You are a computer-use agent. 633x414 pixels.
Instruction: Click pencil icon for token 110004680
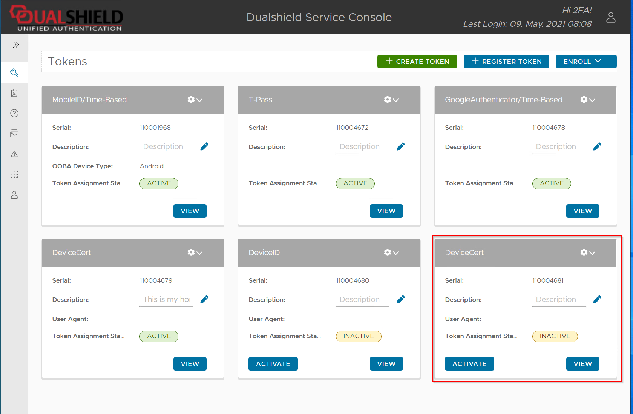tap(401, 299)
